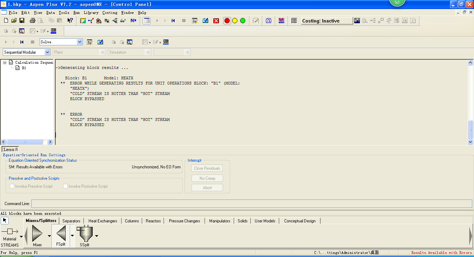Click the Print icon
This screenshot has height=257, width=474.
[33, 21]
